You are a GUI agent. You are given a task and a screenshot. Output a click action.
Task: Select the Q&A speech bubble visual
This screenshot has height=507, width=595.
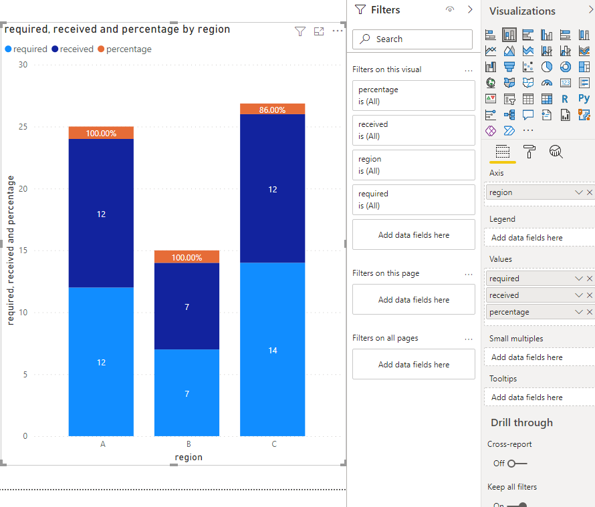[x=528, y=114]
